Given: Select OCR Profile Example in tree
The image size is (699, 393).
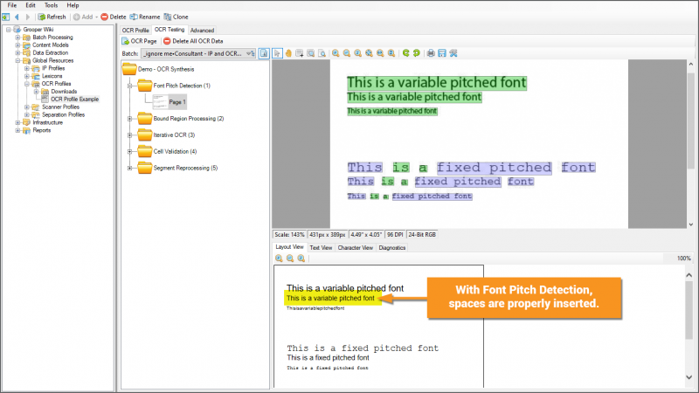Looking at the screenshot, I should [x=74, y=99].
